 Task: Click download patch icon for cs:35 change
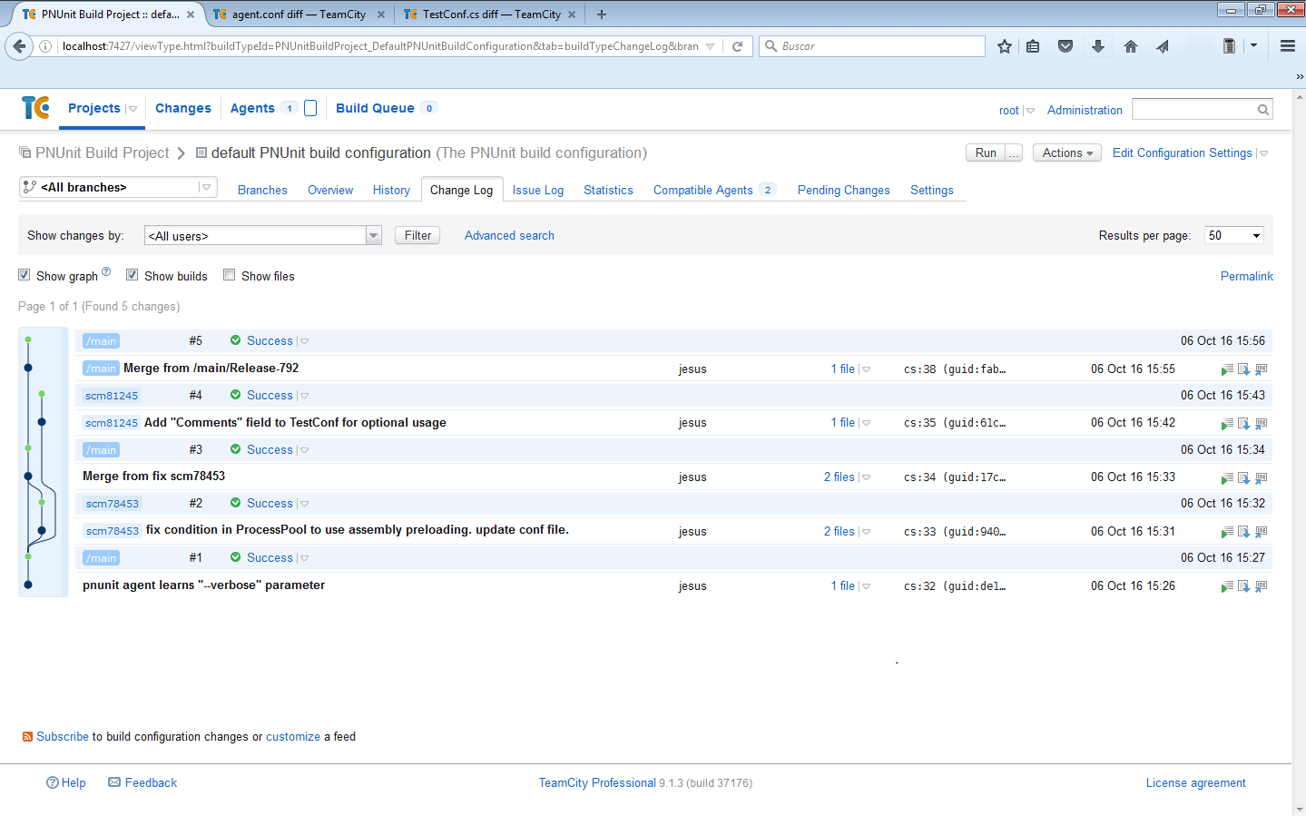(1243, 424)
